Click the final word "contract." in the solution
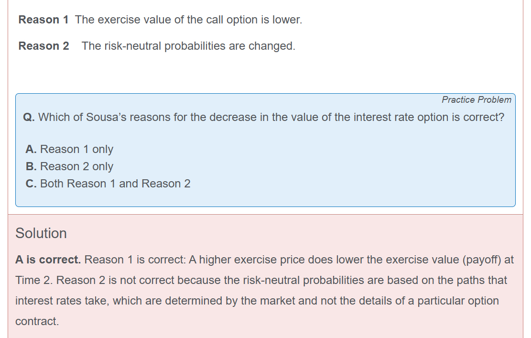This screenshot has width=531, height=338. [x=37, y=321]
